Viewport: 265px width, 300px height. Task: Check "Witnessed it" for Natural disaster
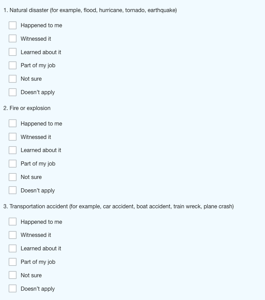13,38
